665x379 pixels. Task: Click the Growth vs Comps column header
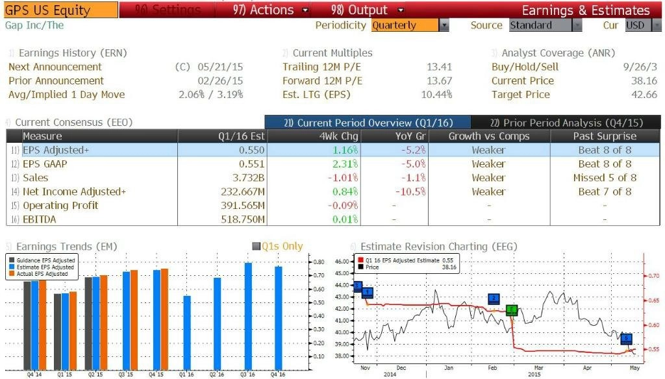click(x=489, y=136)
